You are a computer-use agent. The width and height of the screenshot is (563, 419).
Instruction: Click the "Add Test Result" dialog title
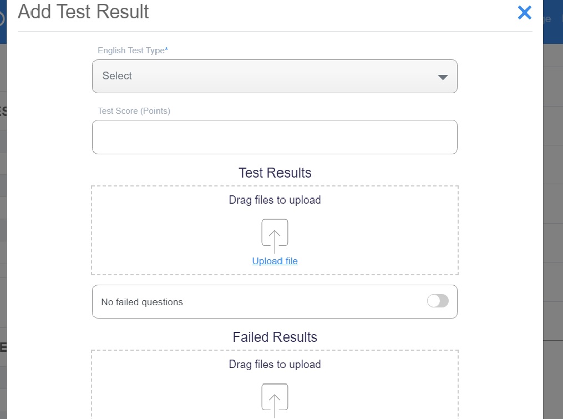coord(83,12)
